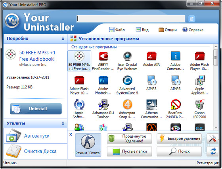
Task: Click the Пустые папки button
Action: 129,151
